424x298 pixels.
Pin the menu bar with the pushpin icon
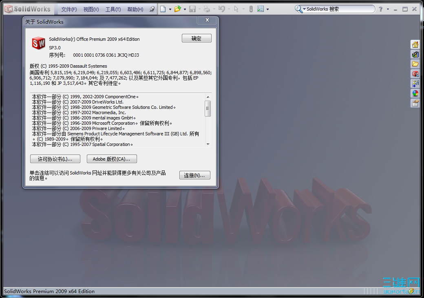(x=152, y=9)
